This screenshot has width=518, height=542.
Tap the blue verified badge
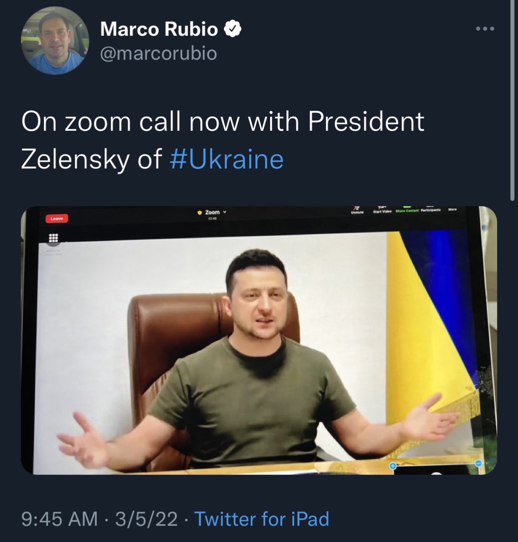[x=232, y=30]
